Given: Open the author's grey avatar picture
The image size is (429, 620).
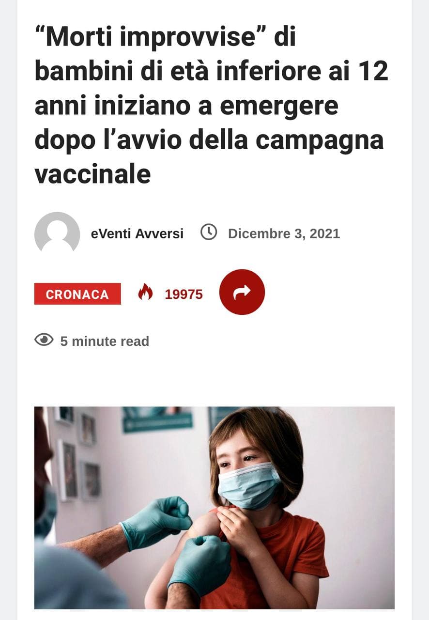Looking at the screenshot, I should click(x=57, y=233).
